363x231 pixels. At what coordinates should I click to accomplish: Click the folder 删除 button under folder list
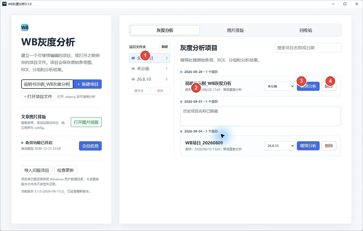tap(160, 91)
